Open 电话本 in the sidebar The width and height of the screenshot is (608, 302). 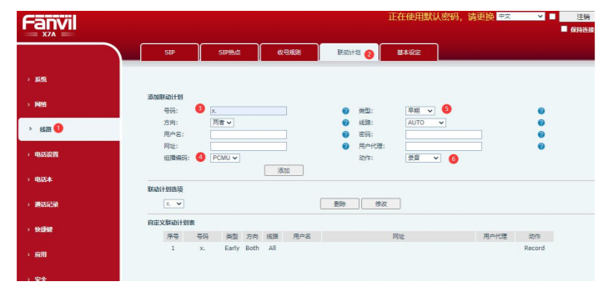click(43, 179)
